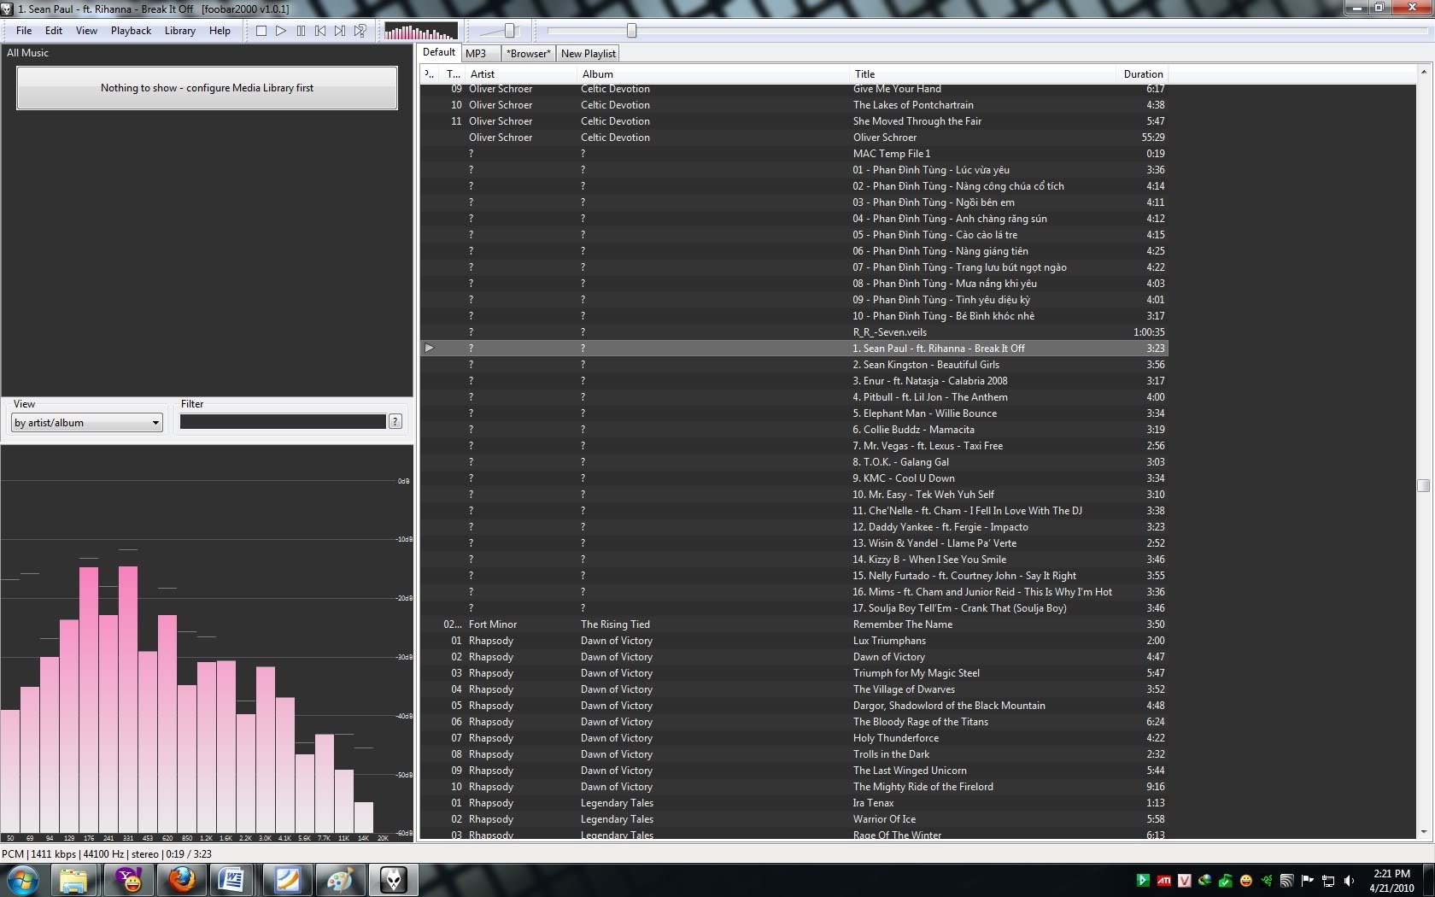Viewport: 1435px width, 897px height.
Task: Click the seek bar position handle
Action: coord(632,31)
